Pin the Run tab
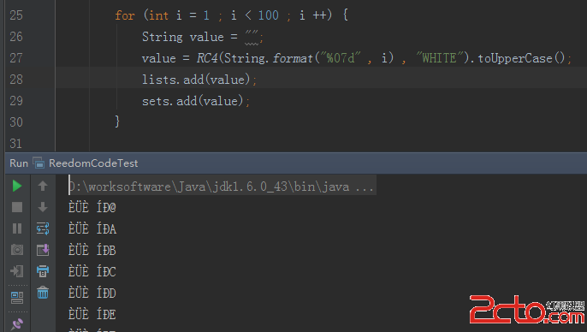 [x=17, y=324]
